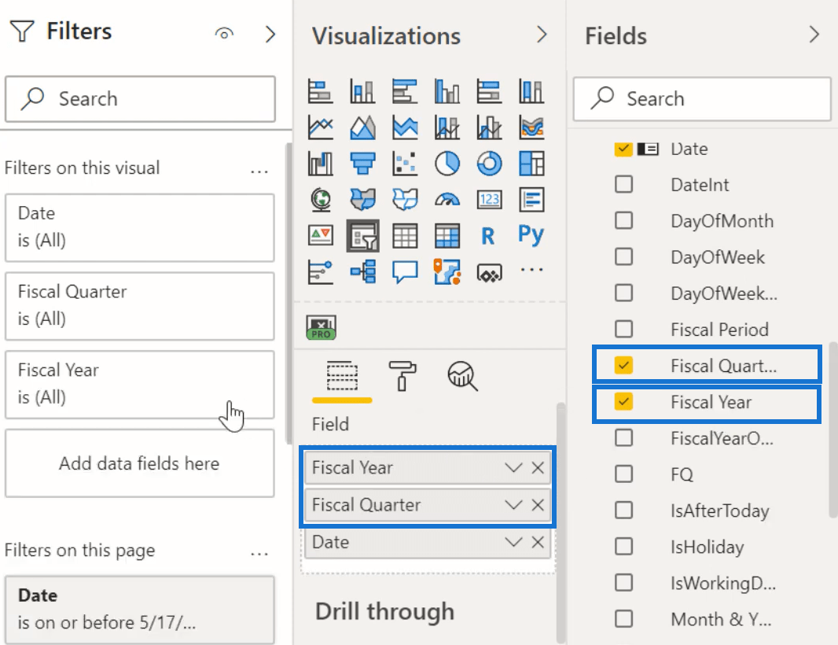Check the FQ field checkbox

point(623,474)
